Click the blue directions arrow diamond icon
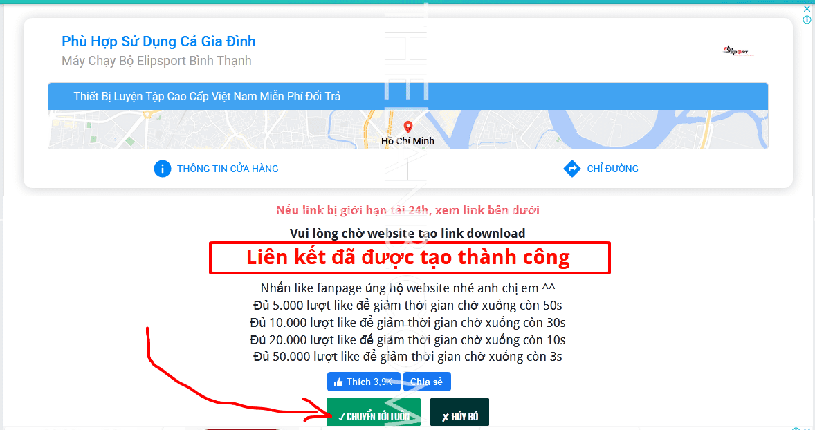Viewport: 815px width, 430px height. tap(571, 169)
